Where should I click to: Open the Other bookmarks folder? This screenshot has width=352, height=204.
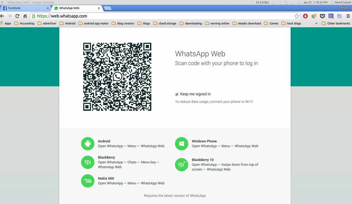pos(336,23)
